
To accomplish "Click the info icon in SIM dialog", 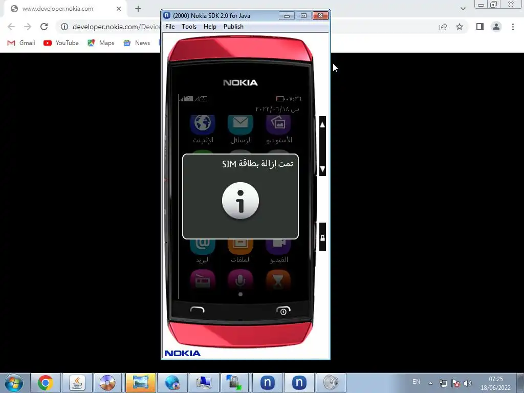I will point(241,201).
